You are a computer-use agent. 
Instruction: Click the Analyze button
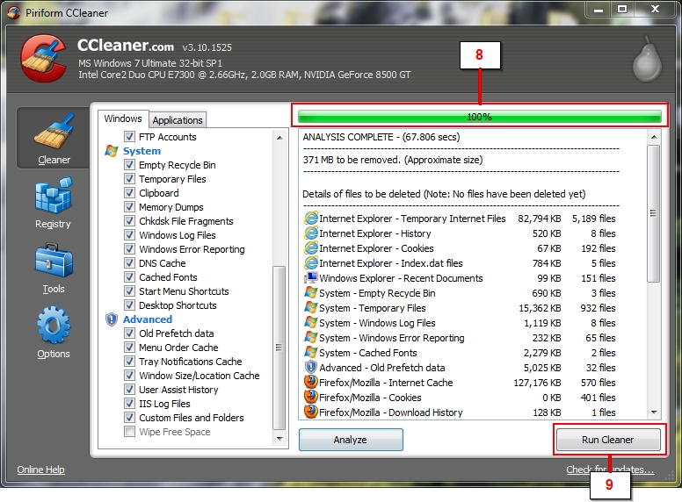(351, 440)
